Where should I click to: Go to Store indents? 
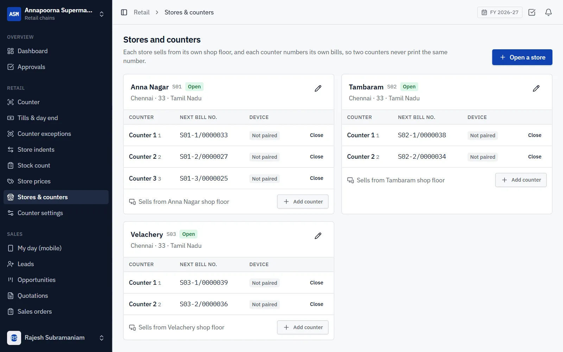56,150
